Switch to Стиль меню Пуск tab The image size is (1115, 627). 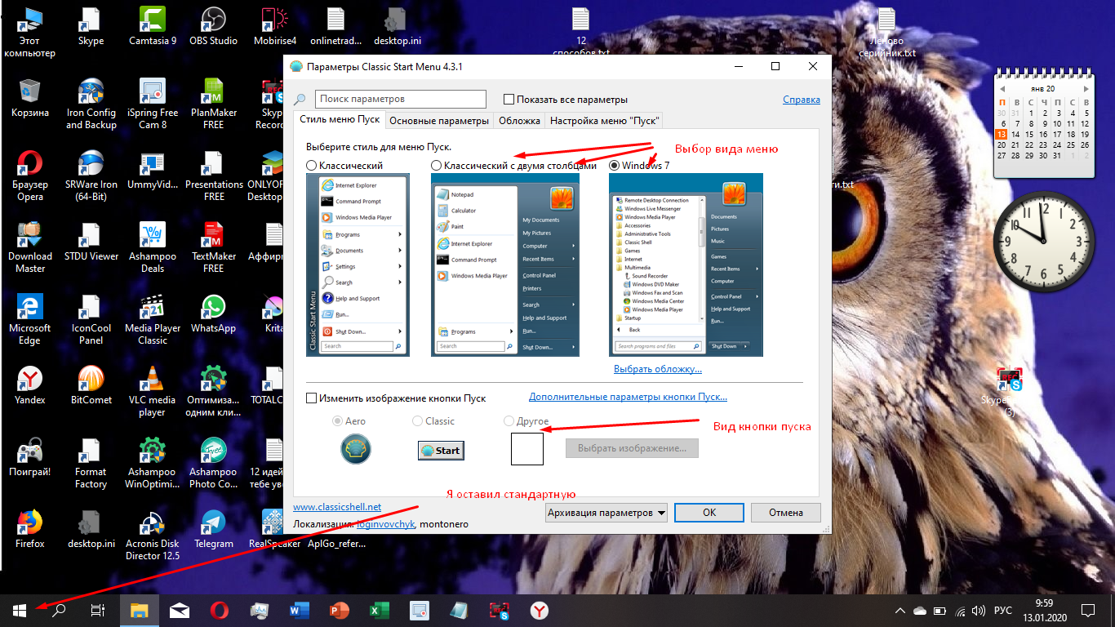pos(340,120)
